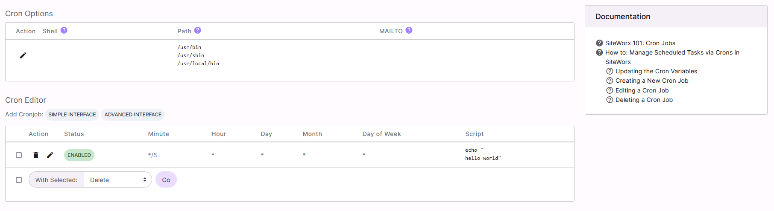Open the Path column help icon

197,30
